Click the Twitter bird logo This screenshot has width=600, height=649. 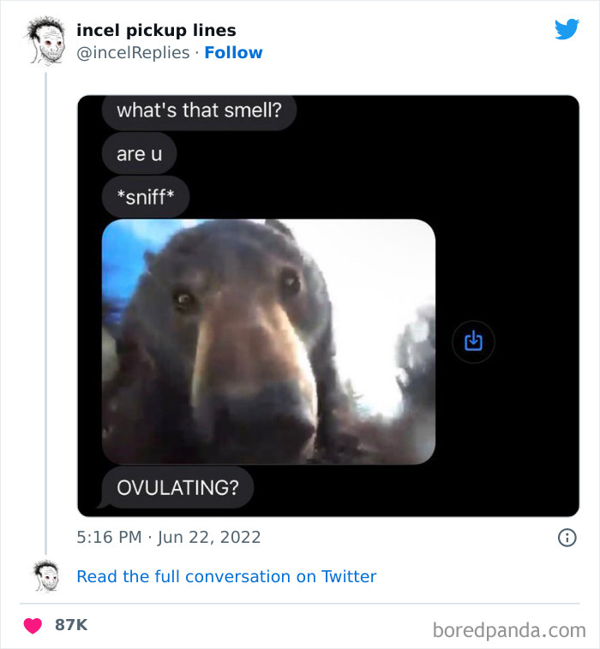pos(567,30)
